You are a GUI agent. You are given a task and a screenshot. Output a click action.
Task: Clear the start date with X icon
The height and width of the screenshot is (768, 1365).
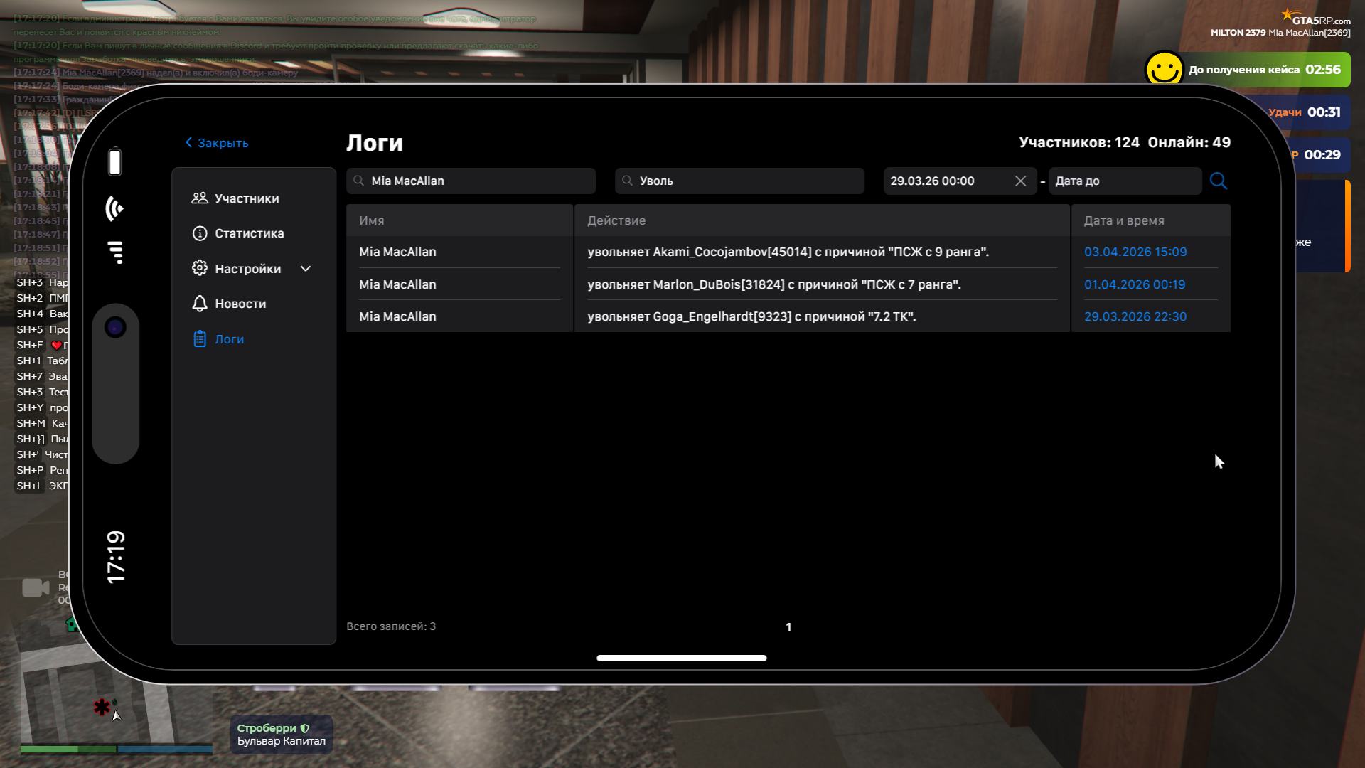pyautogui.click(x=1020, y=181)
